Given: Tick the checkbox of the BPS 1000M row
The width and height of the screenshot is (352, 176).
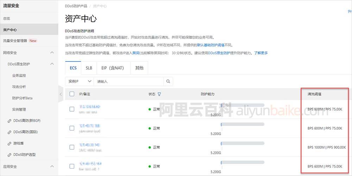Looking at the screenshot, I should (x=72, y=147).
